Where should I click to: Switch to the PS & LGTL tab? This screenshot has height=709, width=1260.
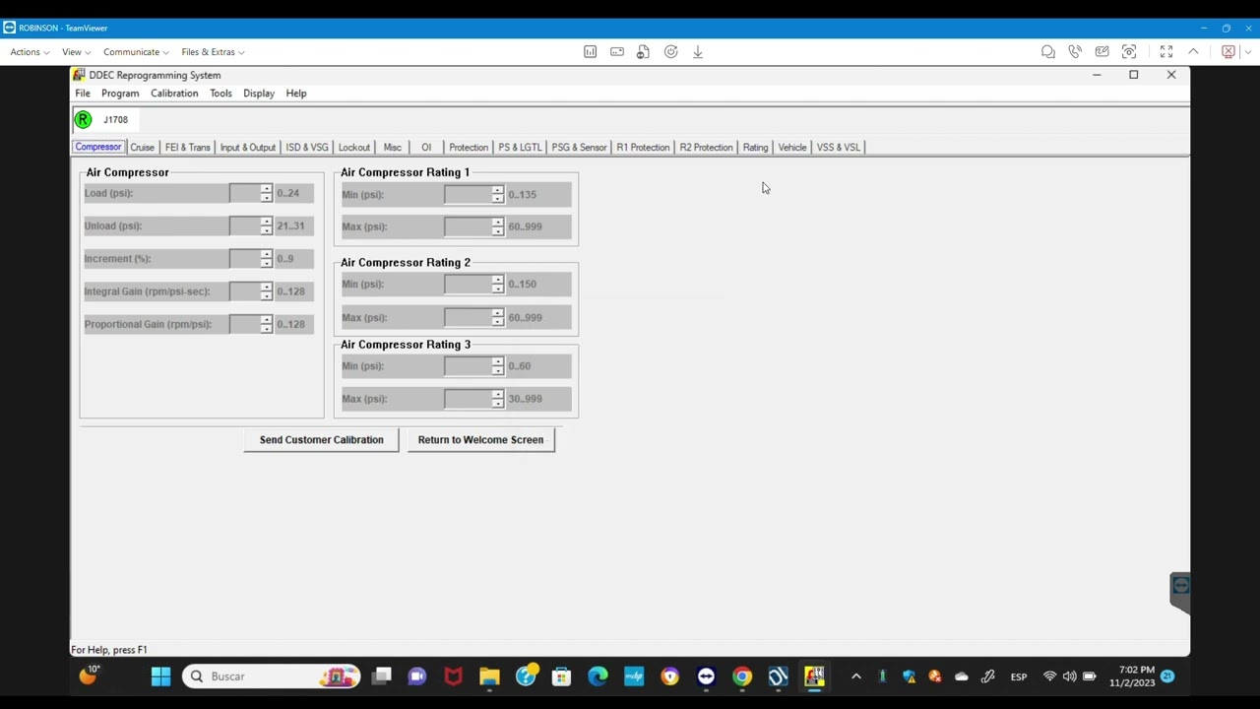coord(520,148)
